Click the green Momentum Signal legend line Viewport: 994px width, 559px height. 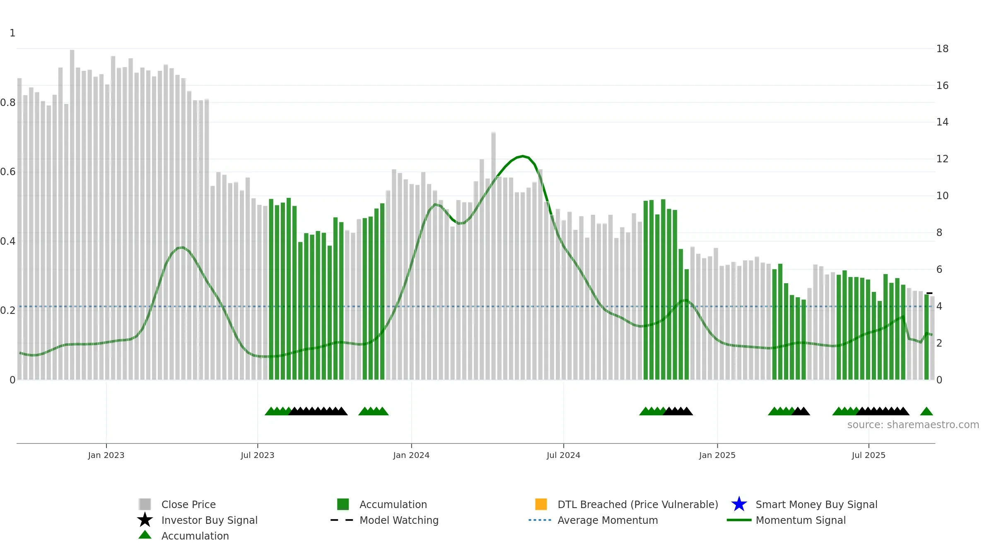pyautogui.click(x=739, y=520)
